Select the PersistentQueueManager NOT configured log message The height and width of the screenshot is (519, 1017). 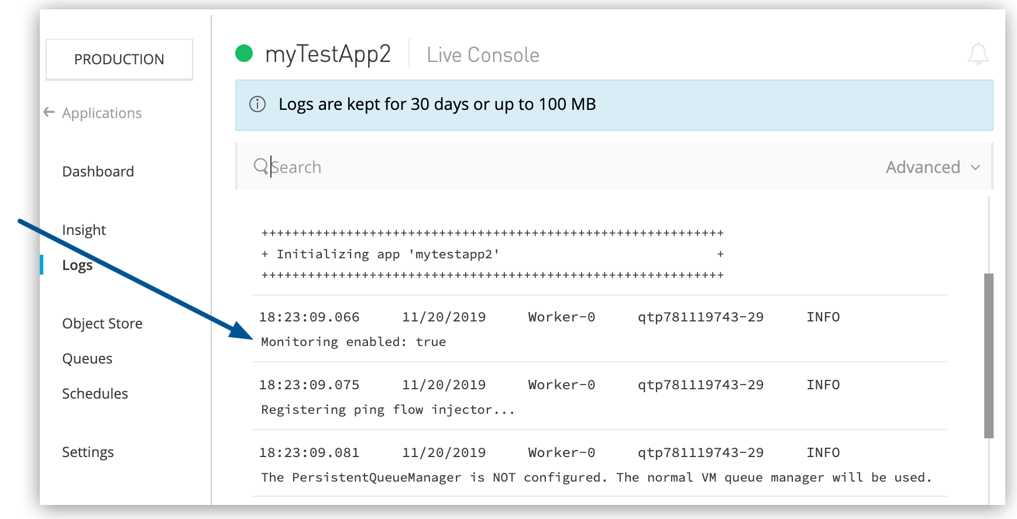(596, 478)
